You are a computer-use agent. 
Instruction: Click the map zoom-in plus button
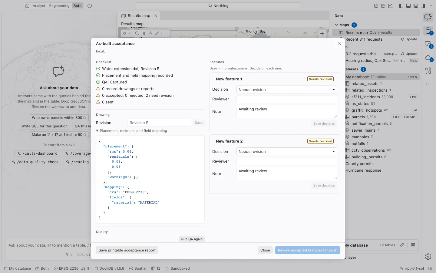(322, 34)
